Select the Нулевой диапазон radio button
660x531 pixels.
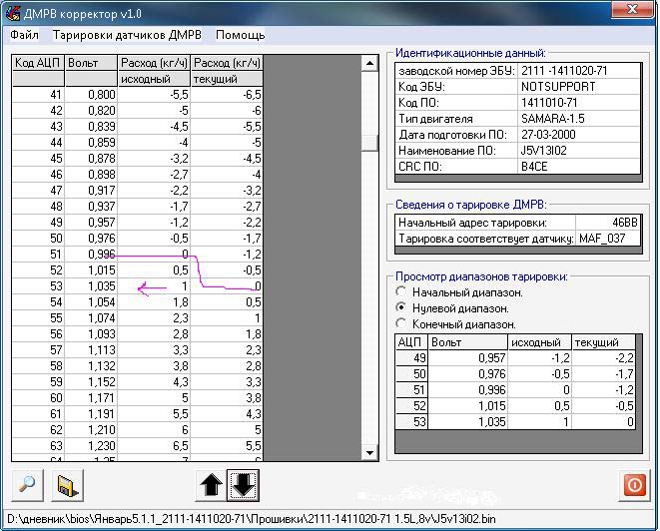pos(401,308)
